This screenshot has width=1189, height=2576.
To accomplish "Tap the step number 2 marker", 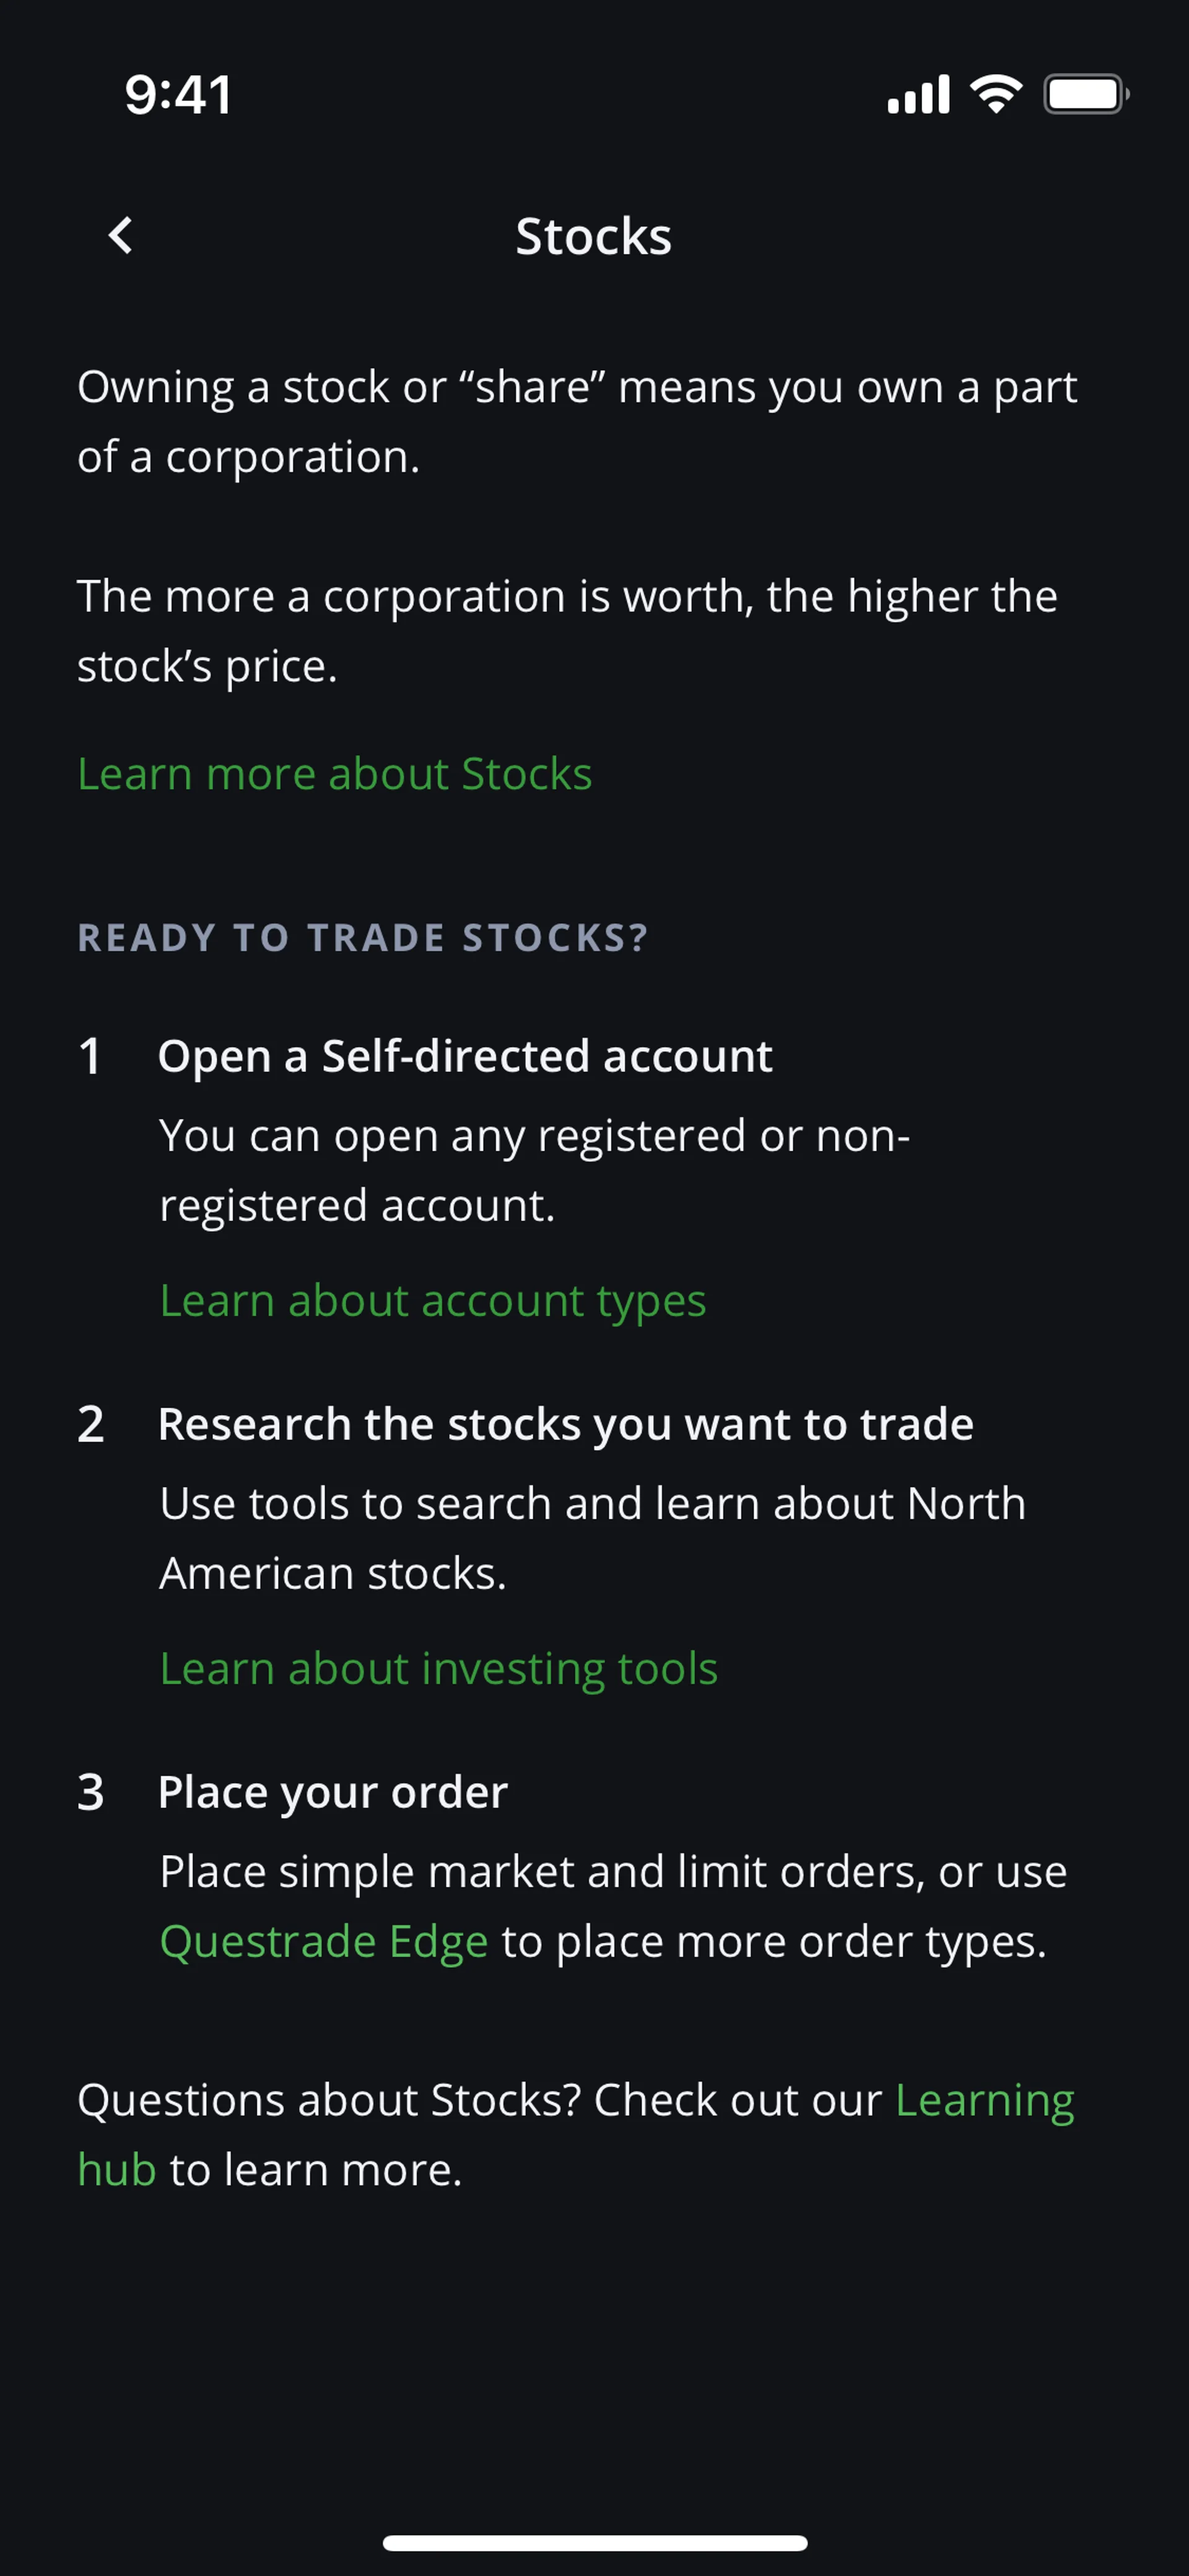I will (x=90, y=1425).
